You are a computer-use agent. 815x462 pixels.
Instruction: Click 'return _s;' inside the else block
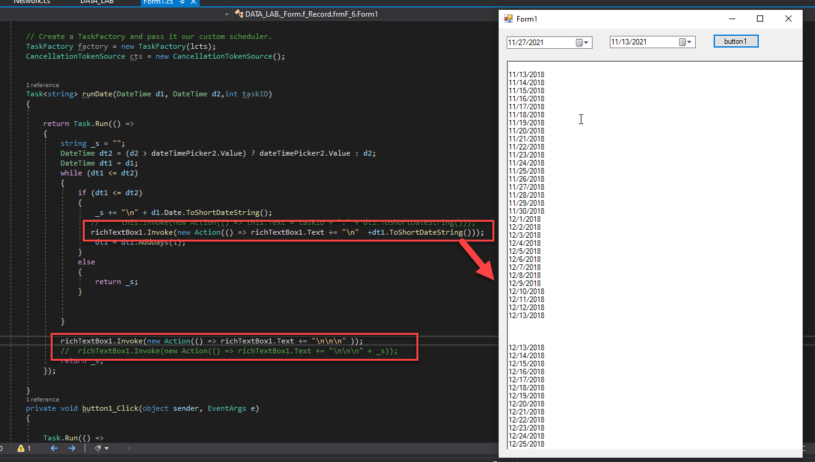point(116,282)
